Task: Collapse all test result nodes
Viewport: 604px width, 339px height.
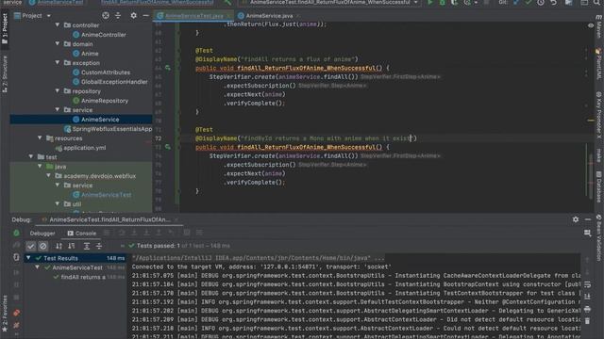Action: pyautogui.click(x=99, y=246)
